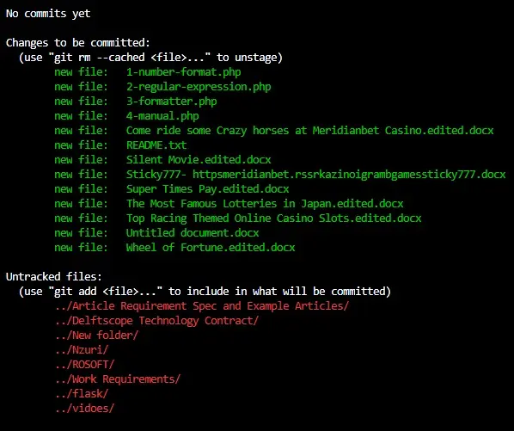Click the Silent Movie.edited.docx entry

click(x=199, y=160)
